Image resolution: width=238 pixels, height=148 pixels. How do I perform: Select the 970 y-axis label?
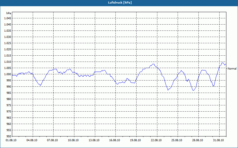9,112
